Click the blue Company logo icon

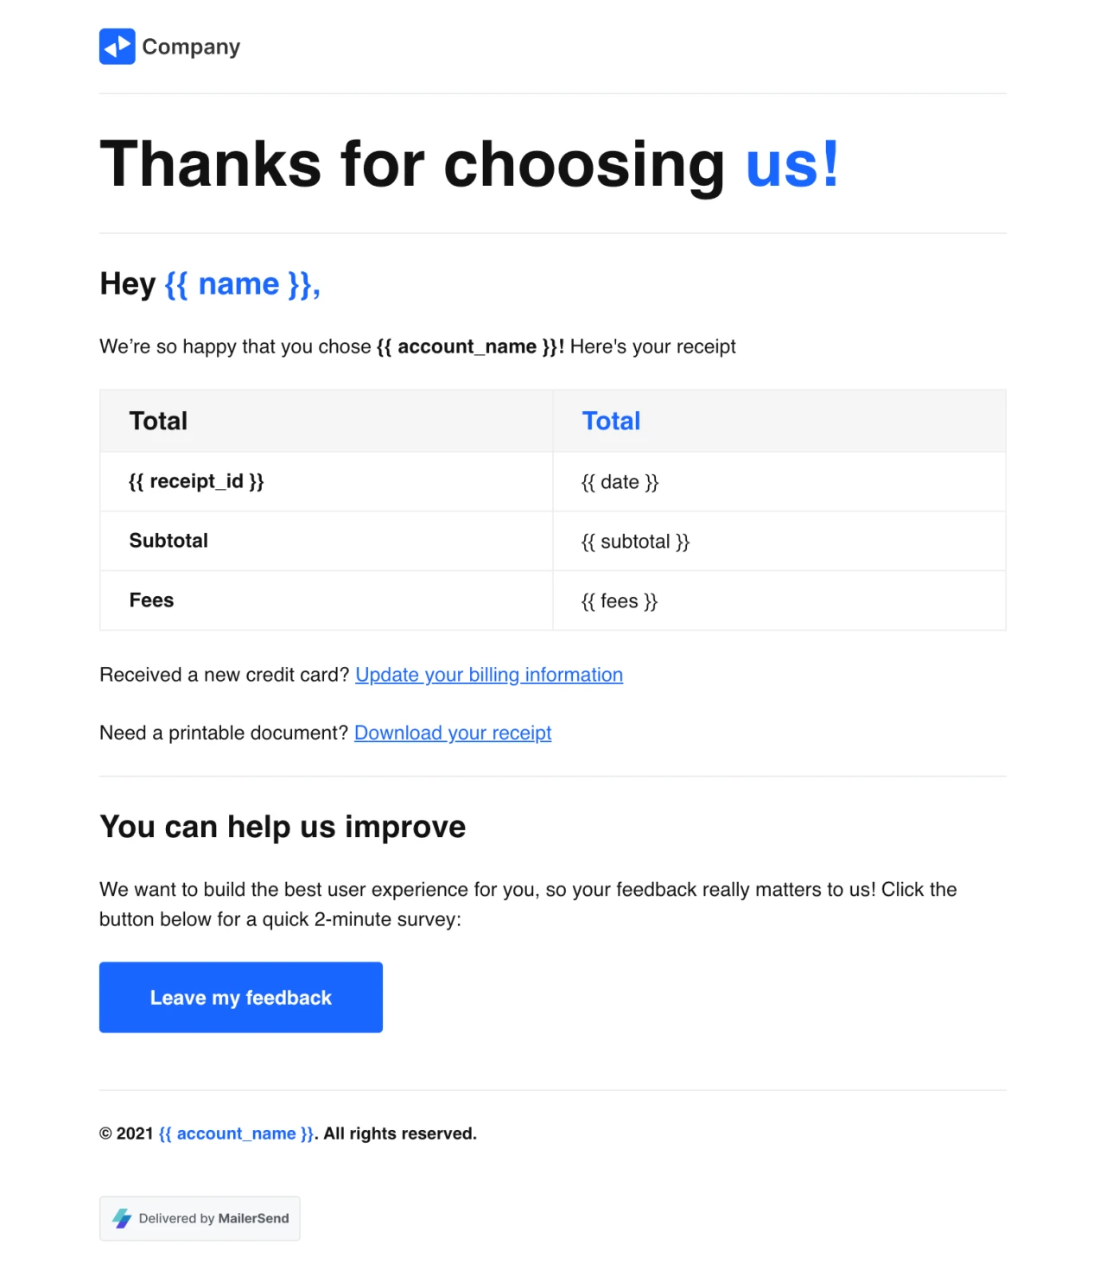point(117,47)
